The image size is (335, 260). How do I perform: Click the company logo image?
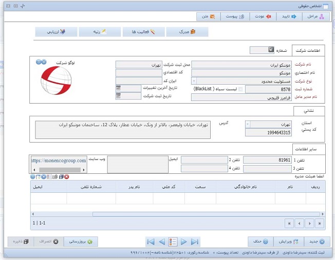tap(56, 81)
